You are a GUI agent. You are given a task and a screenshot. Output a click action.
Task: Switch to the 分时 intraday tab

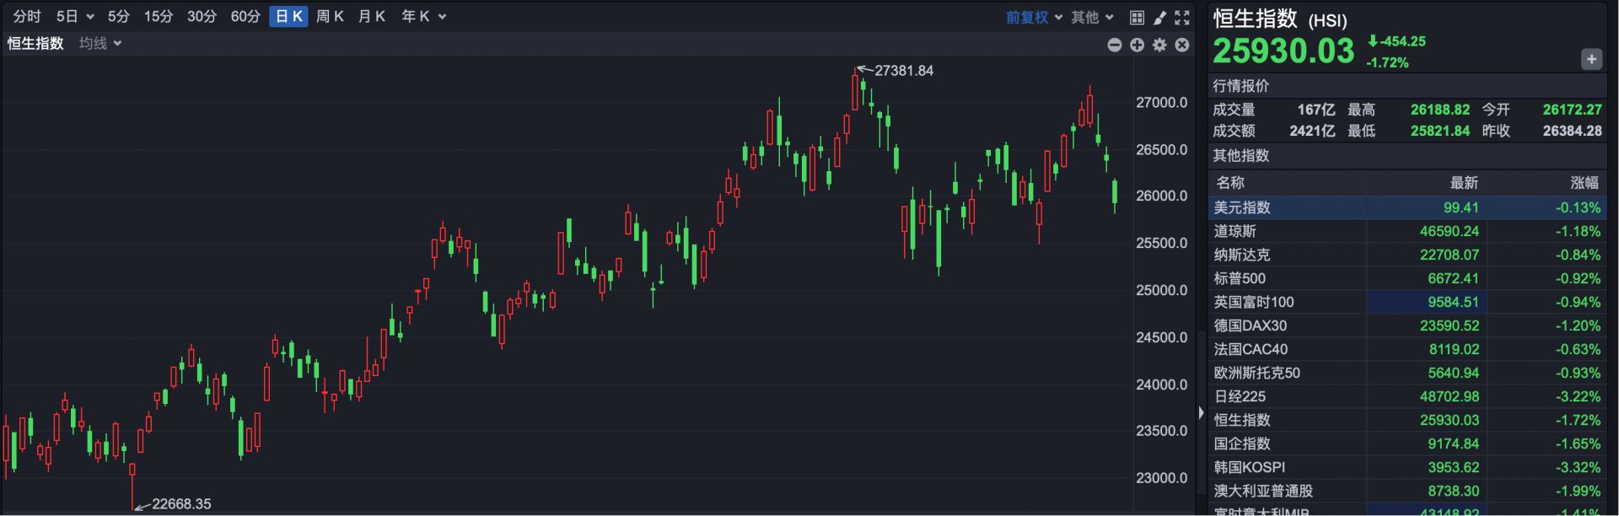pos(27,17)
